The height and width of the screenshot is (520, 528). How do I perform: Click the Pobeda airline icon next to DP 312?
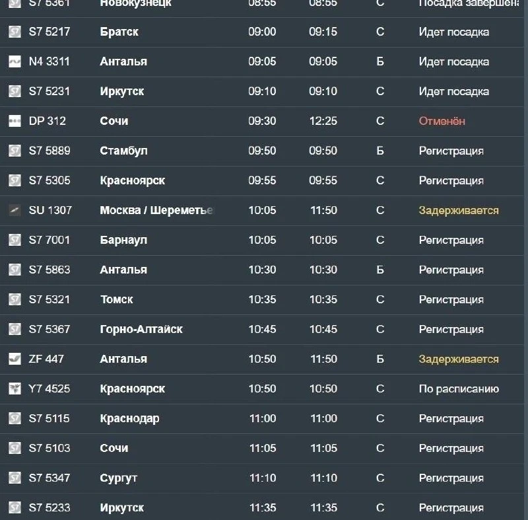pos(15,121)
